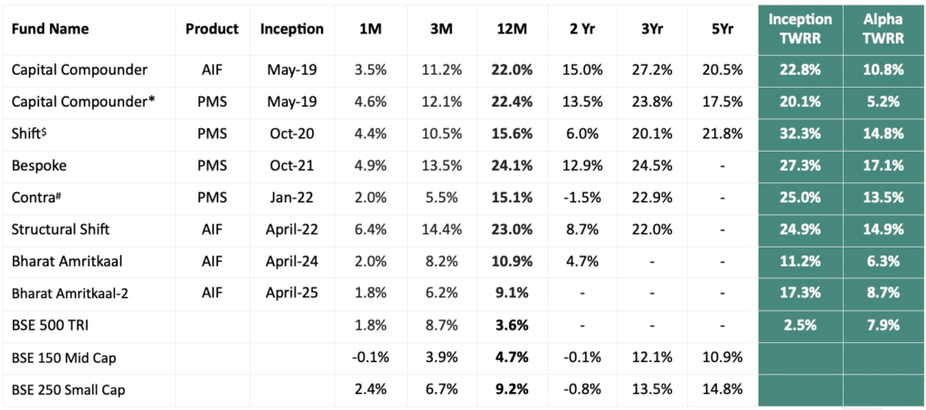Click the -1.5% 2 Yr value for Contra
Viewport: 926px width, 410px height.
[x=582, y=198]
